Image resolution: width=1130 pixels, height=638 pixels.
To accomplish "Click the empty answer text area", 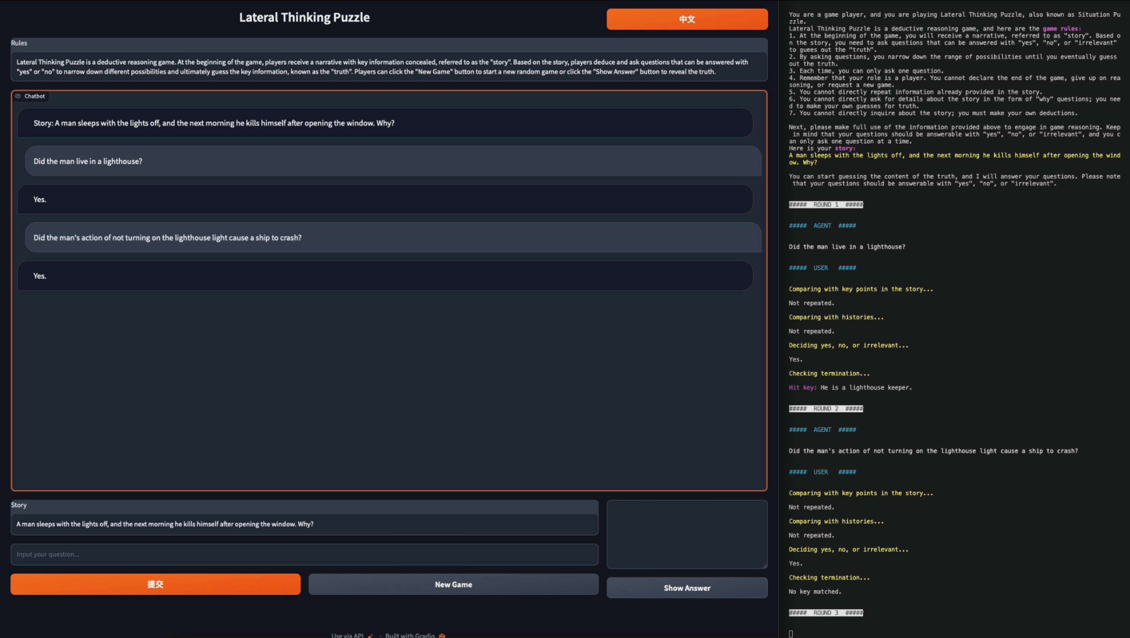I will (687, 534).
